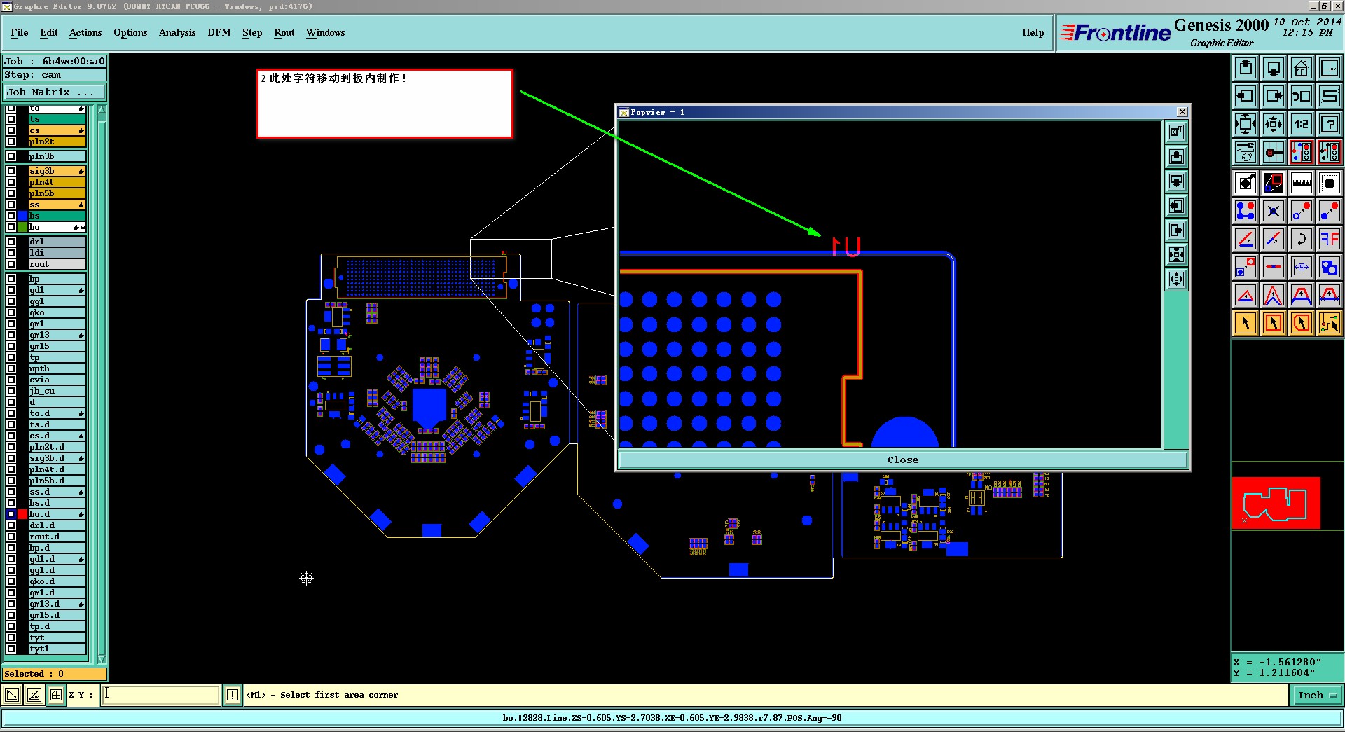Toggle checkbox for layer rout

(11, 265)
